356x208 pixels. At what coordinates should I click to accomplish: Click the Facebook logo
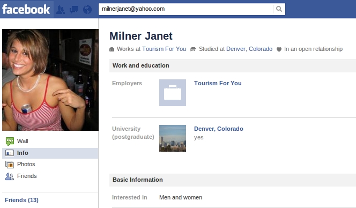[x=26, y=9]
